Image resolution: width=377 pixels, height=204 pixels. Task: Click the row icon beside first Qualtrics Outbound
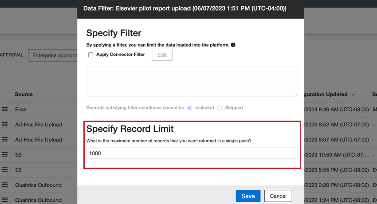(x=5, y=185)
